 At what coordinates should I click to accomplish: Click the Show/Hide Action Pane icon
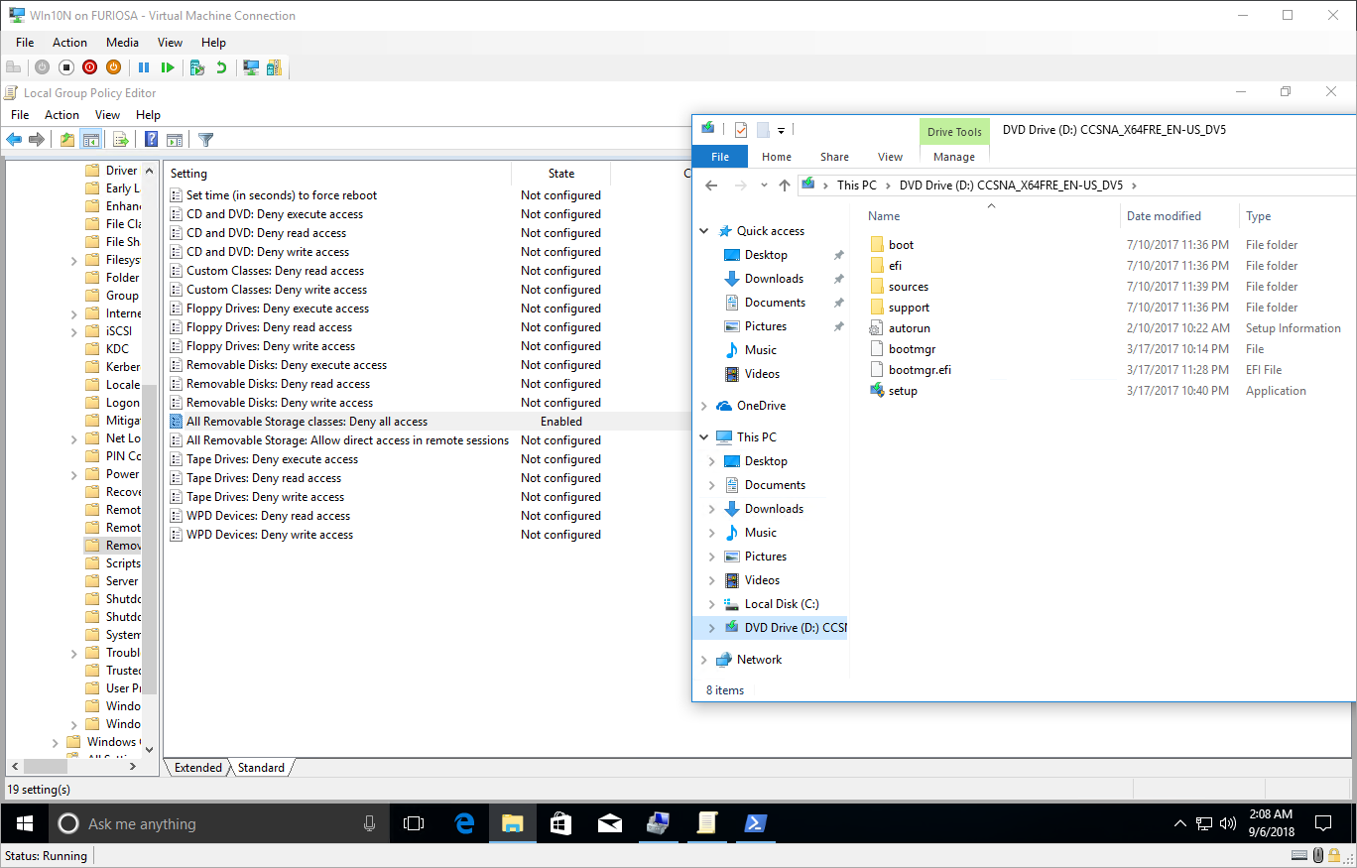(175, 140)
